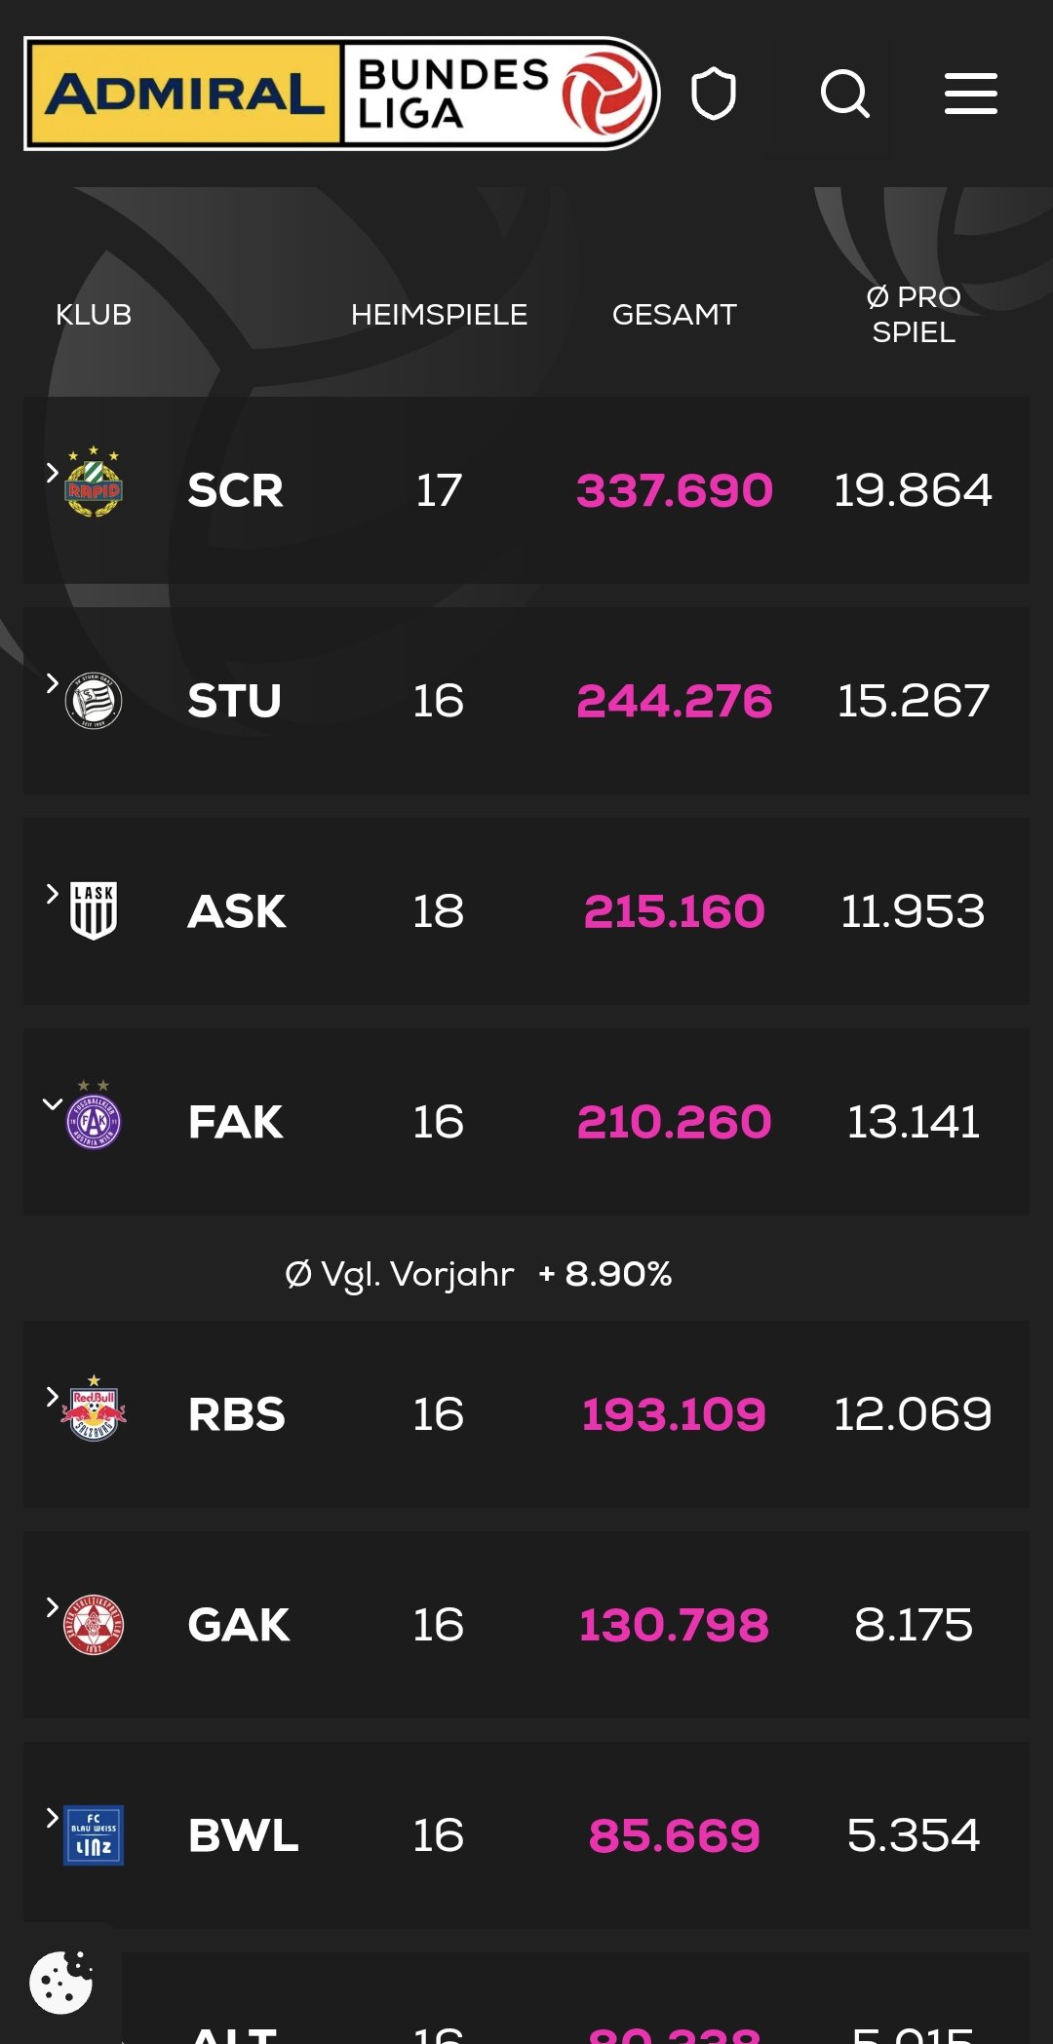Image resolution: width=1053 pixels, height=2044 pixels.
Task: Click the GAK club crest
Action: [94, 1625]
